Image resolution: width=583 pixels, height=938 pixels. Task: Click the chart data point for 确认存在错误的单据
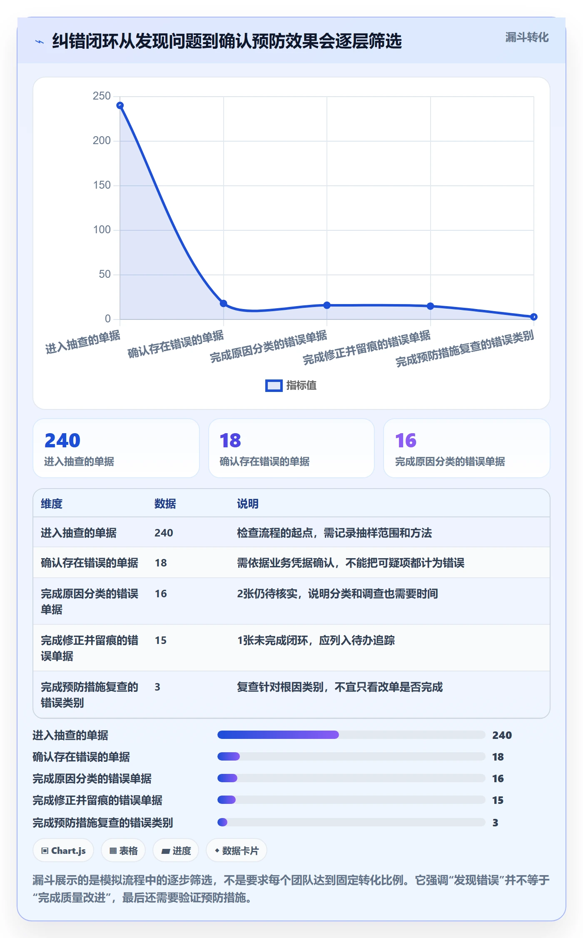223,303
